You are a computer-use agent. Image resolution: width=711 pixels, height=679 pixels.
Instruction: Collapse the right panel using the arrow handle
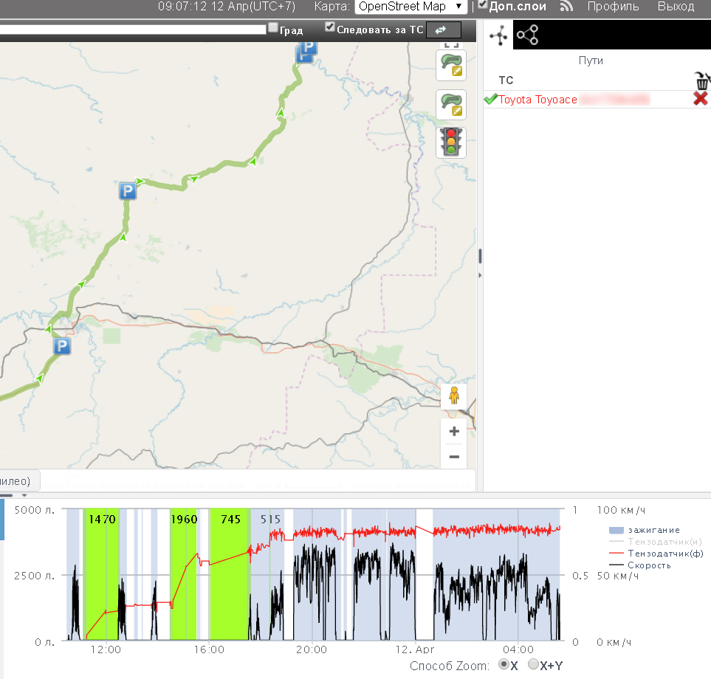(480, 275)
